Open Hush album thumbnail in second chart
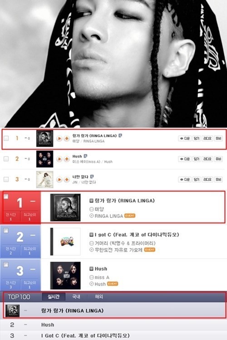This screenshot has width=227, height=340. tap(65, 275)
